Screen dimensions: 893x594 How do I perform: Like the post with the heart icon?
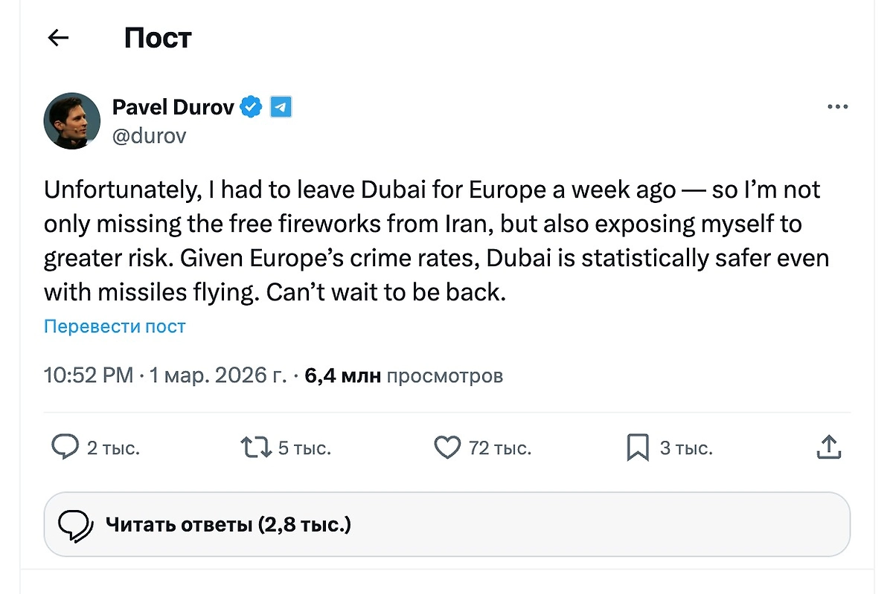447,448
